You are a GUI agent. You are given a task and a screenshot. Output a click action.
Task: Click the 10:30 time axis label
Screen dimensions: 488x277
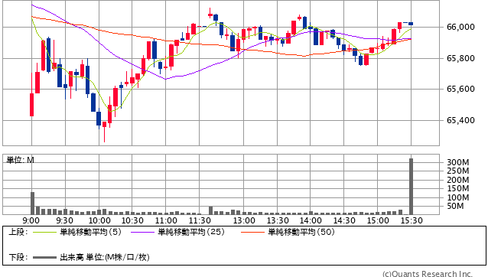coord(132,220)
